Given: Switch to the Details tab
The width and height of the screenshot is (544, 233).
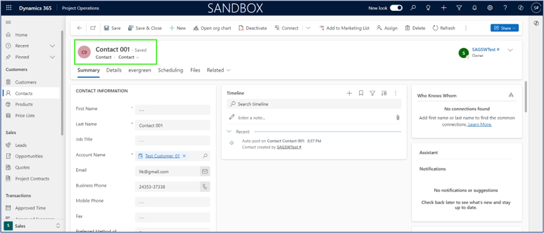Looking at the screenshot, I should tap(114, 71).
